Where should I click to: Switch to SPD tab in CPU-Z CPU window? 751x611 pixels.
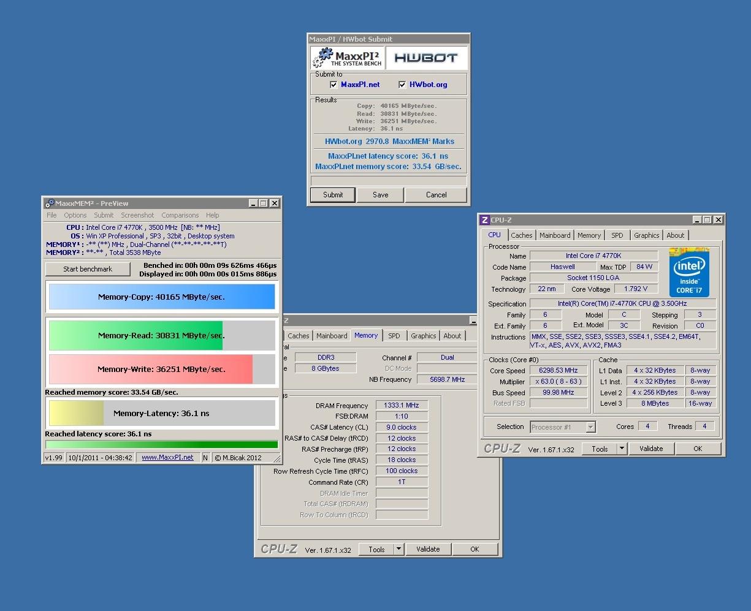pos(617,235)
